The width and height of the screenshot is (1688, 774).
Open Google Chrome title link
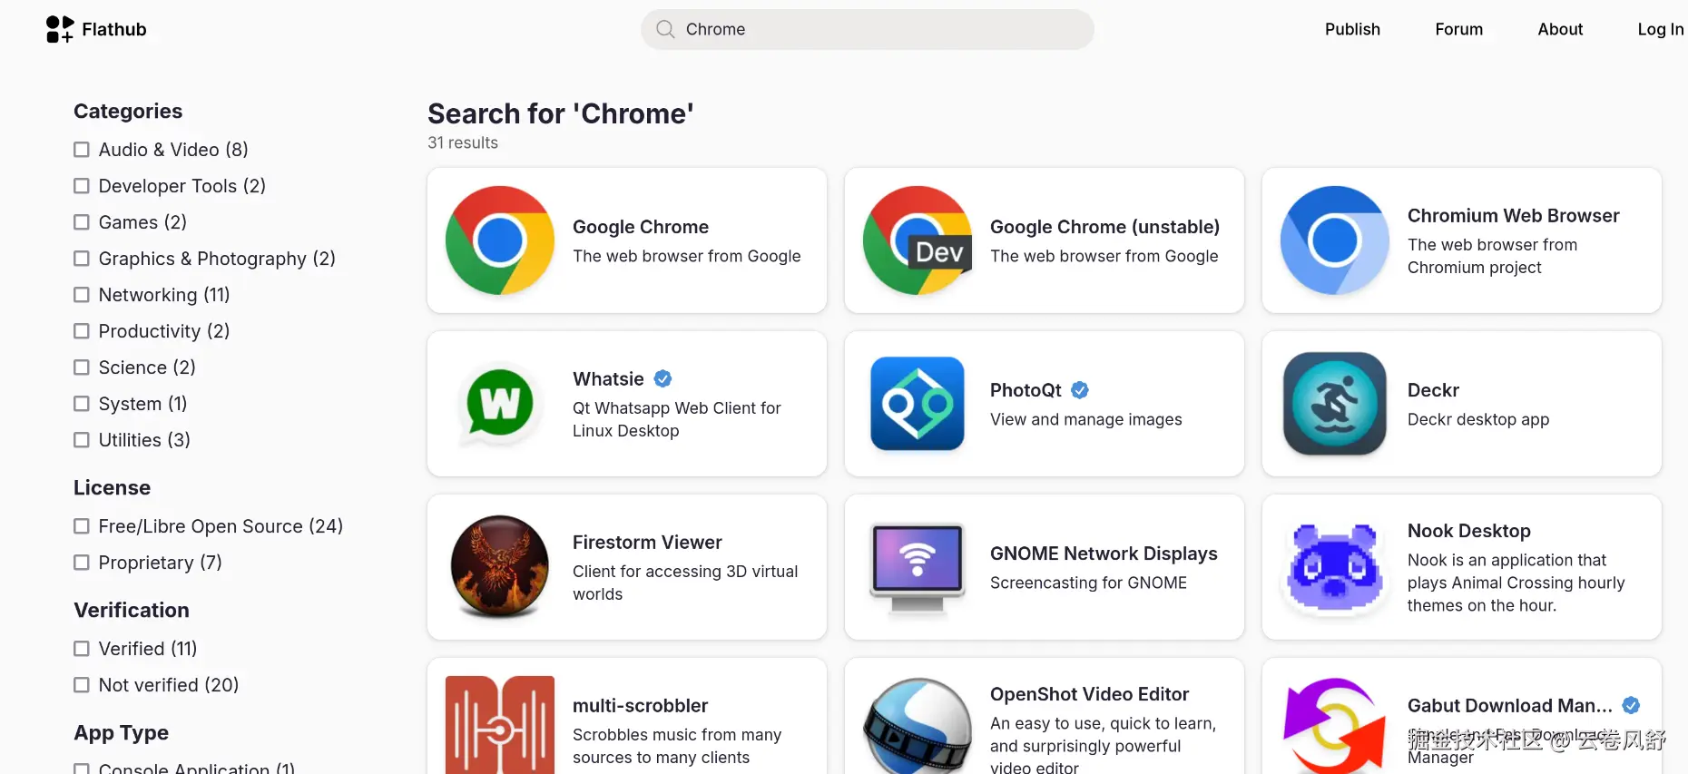pyautogui.click(x=641, y=227)
